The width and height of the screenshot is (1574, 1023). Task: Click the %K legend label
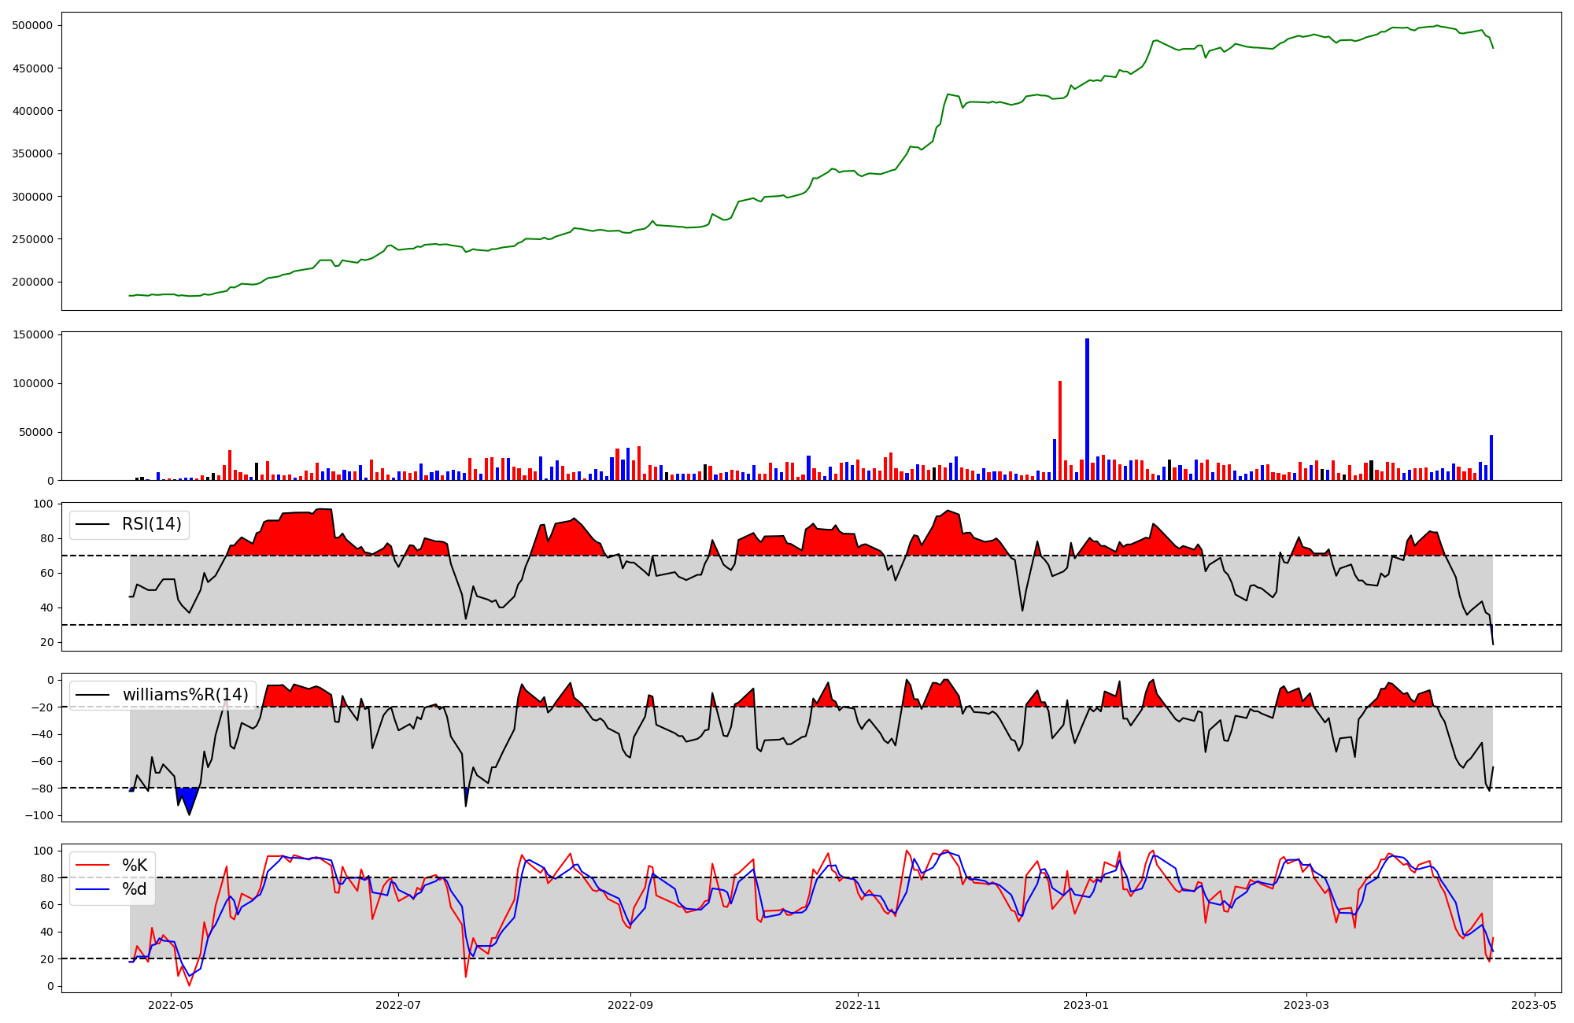pos(134,866)
